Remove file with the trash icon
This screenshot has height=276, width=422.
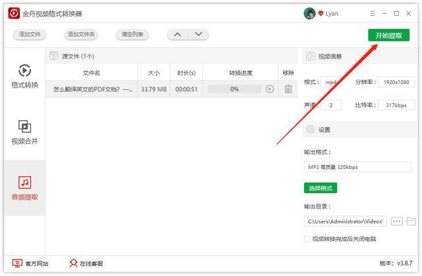pos(288,89)
